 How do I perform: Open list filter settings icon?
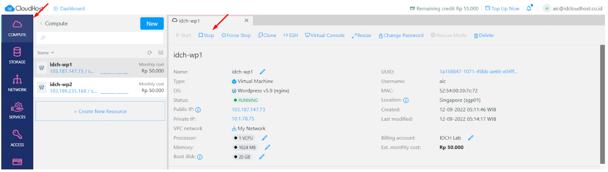(x=160, y=53)
